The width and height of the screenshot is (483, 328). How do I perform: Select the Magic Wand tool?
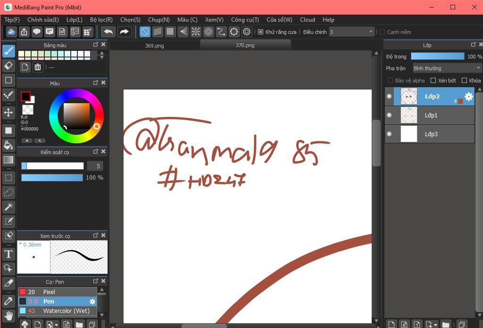(x=8, y=207)
